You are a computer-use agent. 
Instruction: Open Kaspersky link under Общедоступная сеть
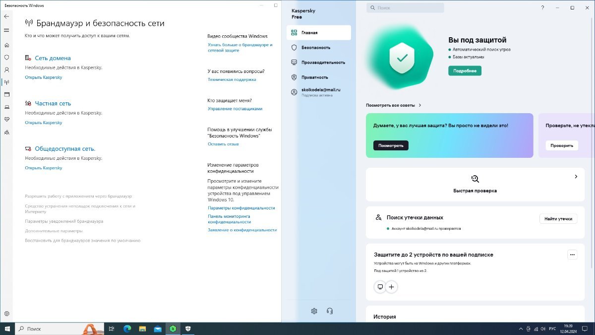tap(44, 168)
